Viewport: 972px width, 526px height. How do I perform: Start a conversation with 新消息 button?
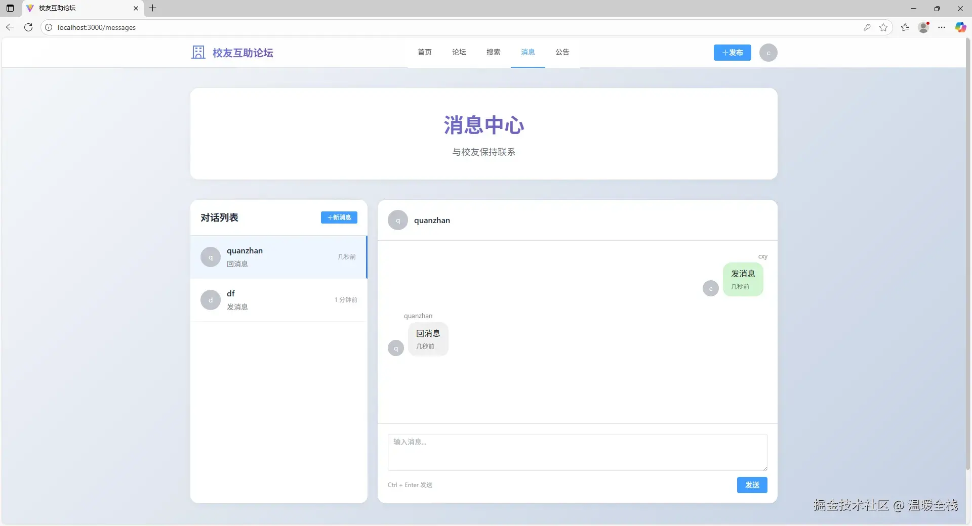pyautogui.click(x=339, y=217)
